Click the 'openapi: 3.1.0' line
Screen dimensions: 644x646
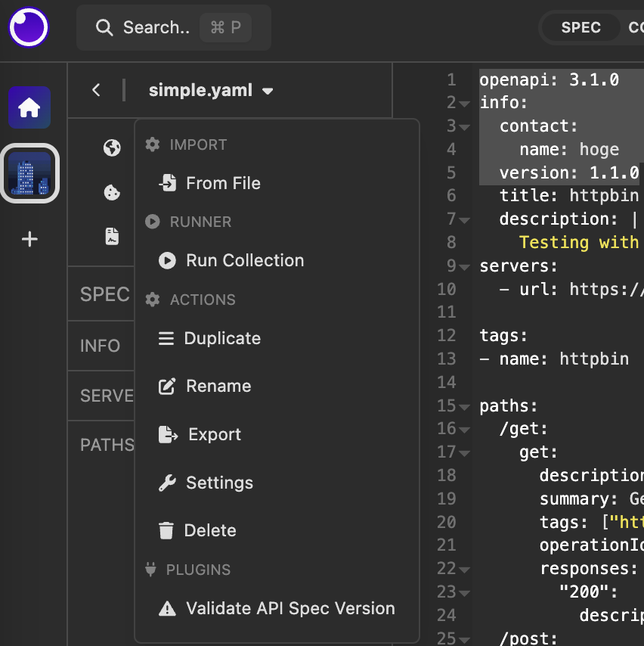[x=549, y=79]
